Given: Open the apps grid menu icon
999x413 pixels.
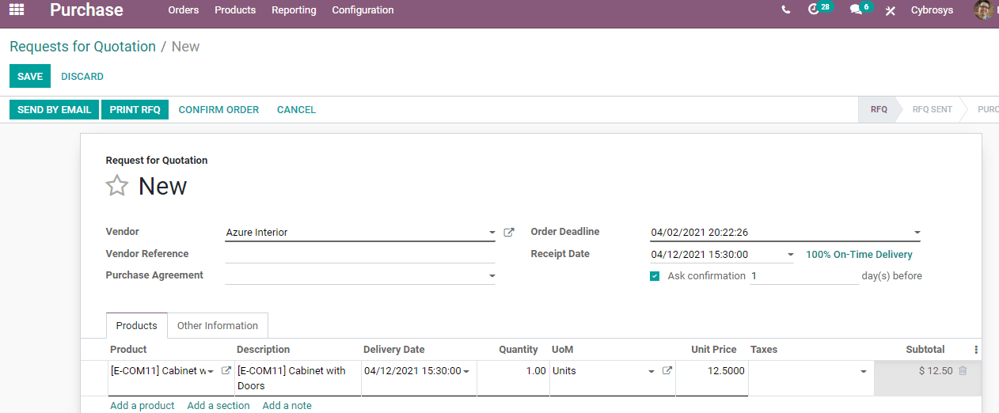Looking at the screenshot, I should point(17,9).
